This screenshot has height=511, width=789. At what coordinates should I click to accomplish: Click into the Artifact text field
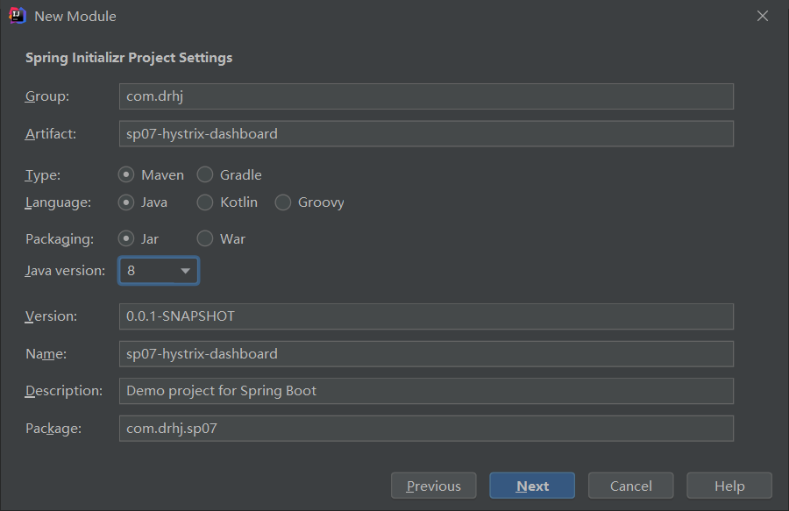click(426, 134)
